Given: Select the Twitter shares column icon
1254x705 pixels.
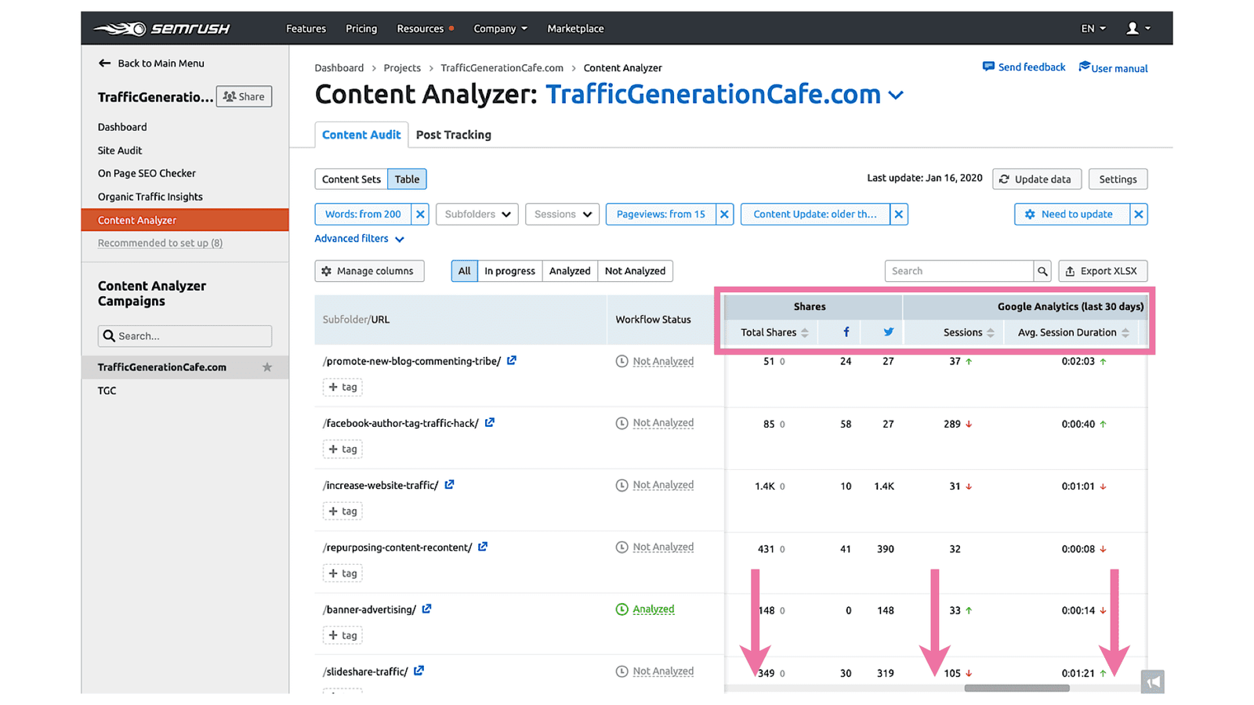Looking at the screenshot, I should click(888, 331).
